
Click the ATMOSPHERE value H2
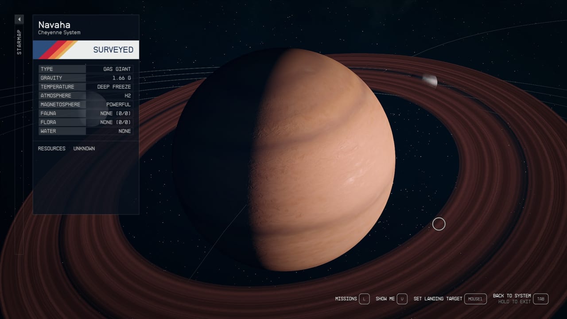(x=128, y=96)
